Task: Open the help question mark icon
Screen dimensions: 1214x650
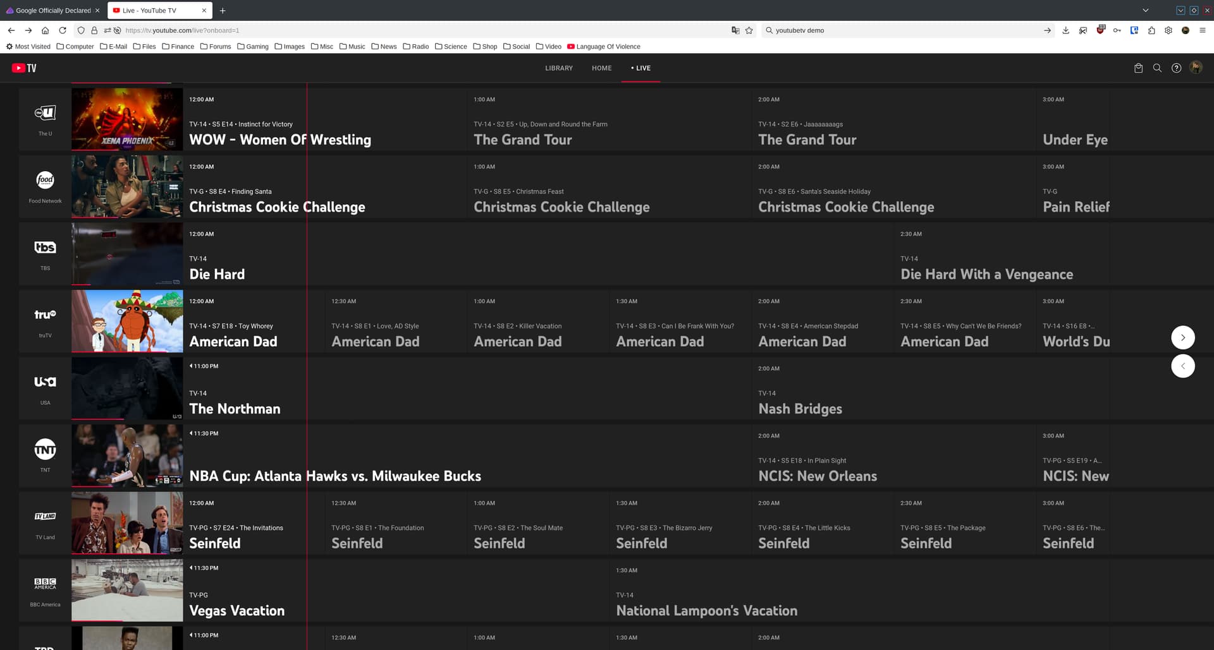Action: (x=1176, y=68)
